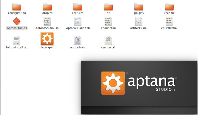Select the AptanaStudio3.sh script icon
The image size is (198, 115).
78,21
